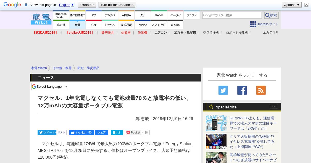Follow 家電 Watch on Twitter icon
Viewport: 311px width, 163px height.
tap(223, 90)
